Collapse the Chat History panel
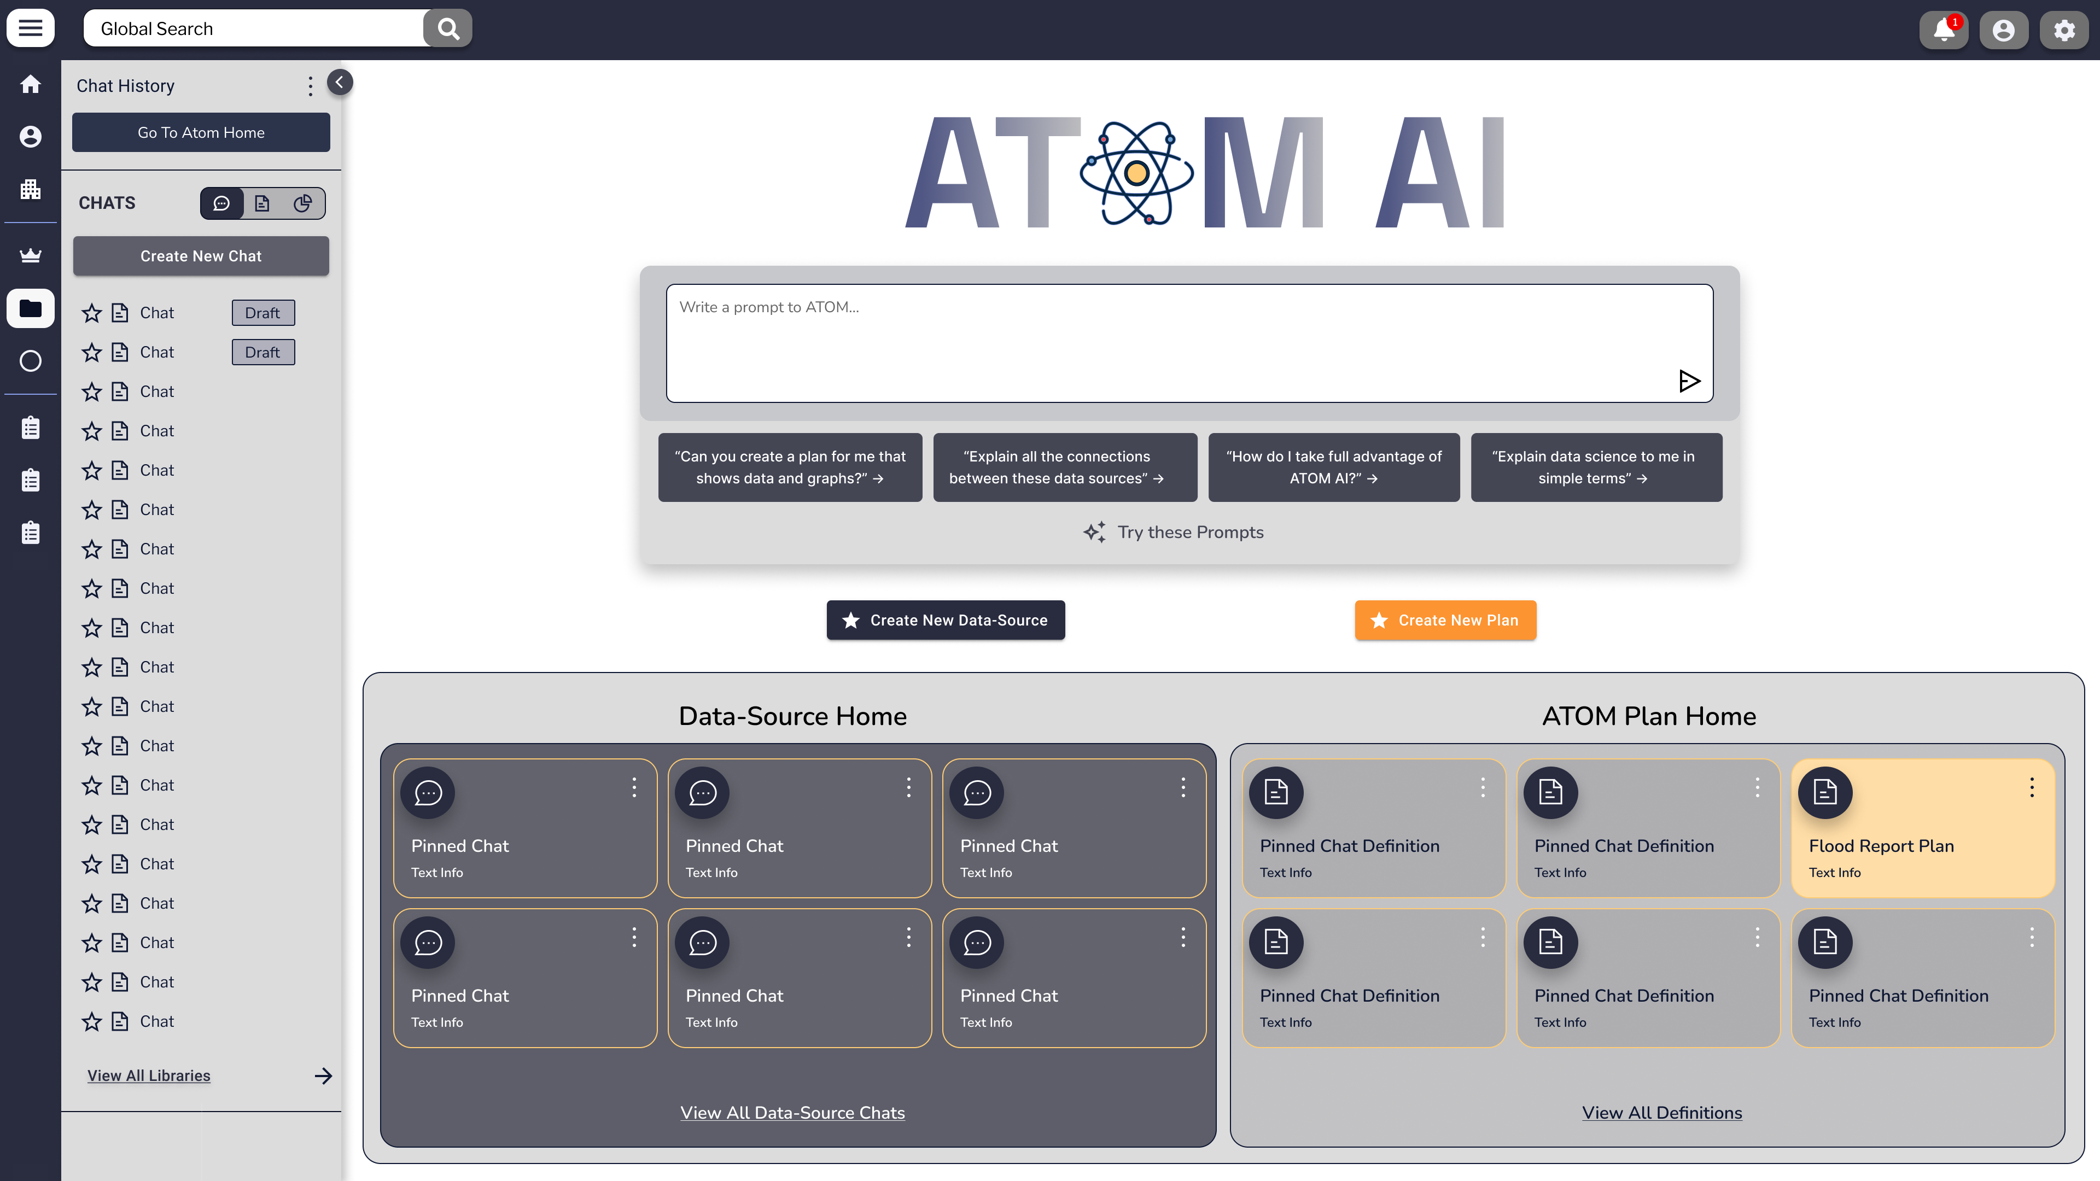The width and height of the screenshot is (2100, 1181). [339, 81]
